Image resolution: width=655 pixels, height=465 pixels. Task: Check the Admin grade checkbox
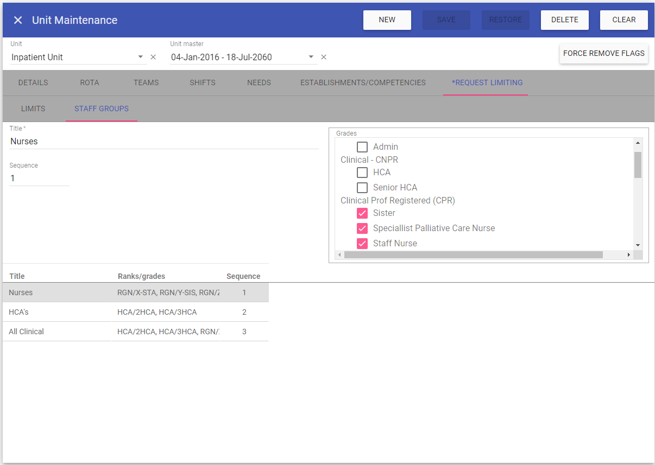[362, 147]
